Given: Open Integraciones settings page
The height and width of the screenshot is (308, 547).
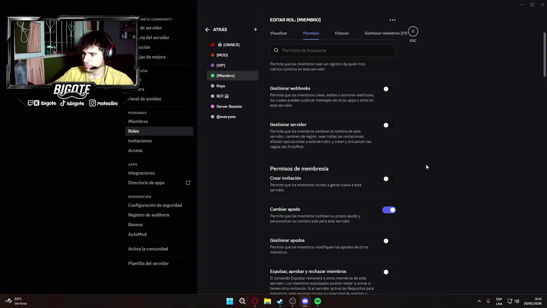Looking at the screenshot, I should click(x=159, y=173).
